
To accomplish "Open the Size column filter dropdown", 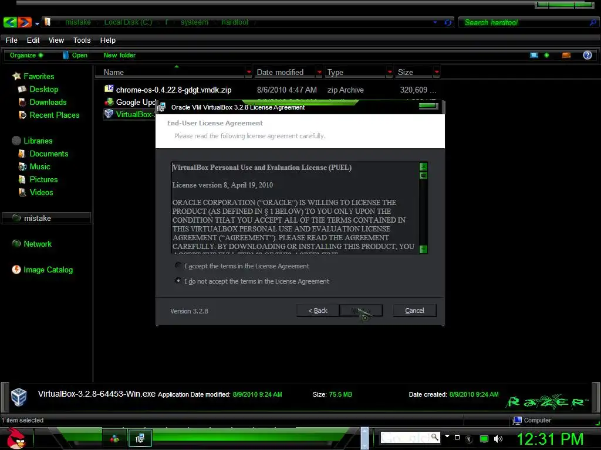I will (437, 72).
